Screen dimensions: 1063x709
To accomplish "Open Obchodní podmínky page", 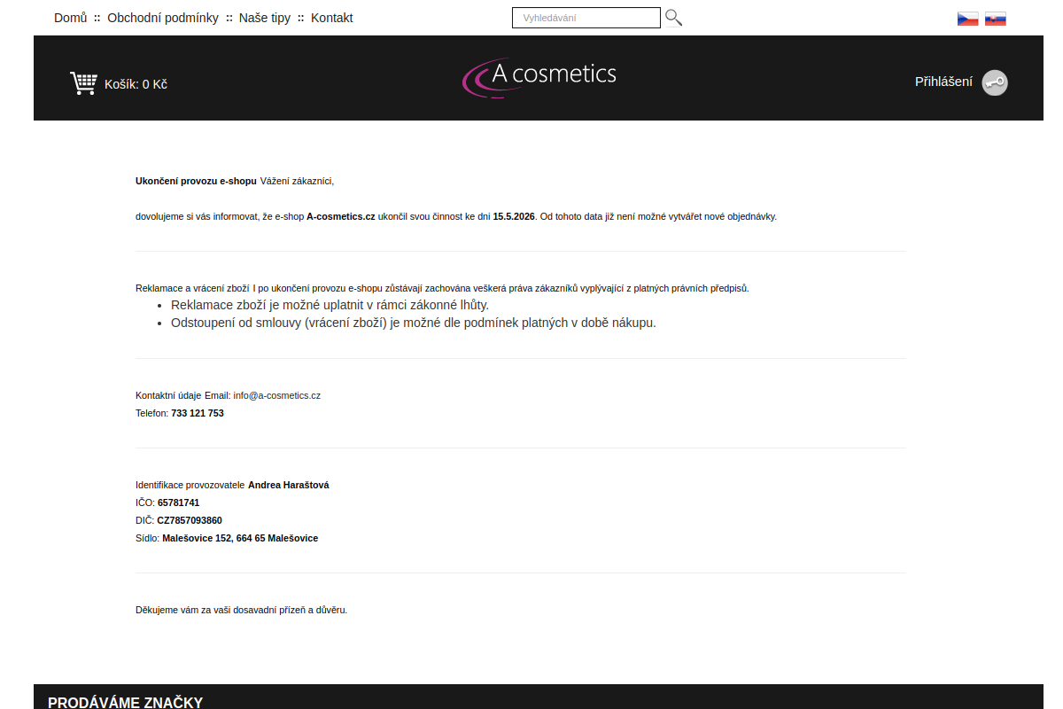I will (x=163, y=18).
